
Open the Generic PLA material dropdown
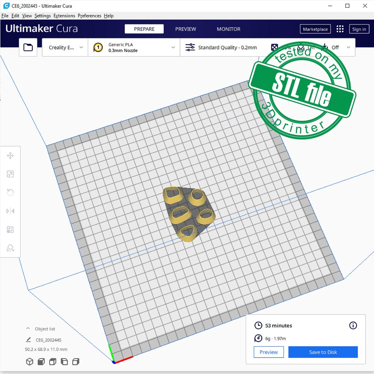click(134, 47)
